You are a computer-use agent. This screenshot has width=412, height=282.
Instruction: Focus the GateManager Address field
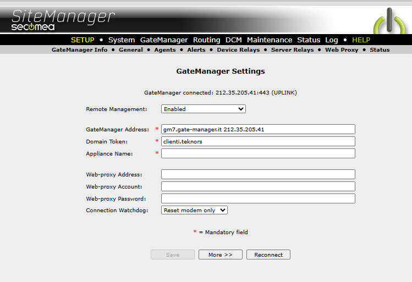pyautogui.click(x=258, y=129)
